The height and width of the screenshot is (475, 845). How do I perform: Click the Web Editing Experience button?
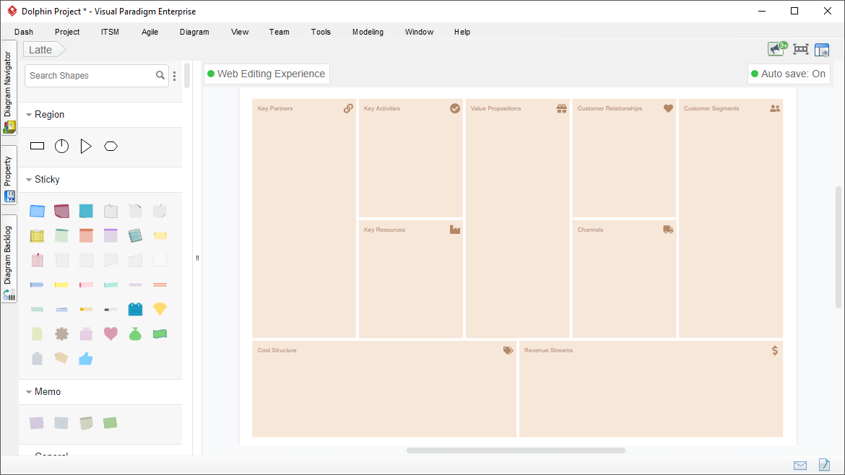266,74
